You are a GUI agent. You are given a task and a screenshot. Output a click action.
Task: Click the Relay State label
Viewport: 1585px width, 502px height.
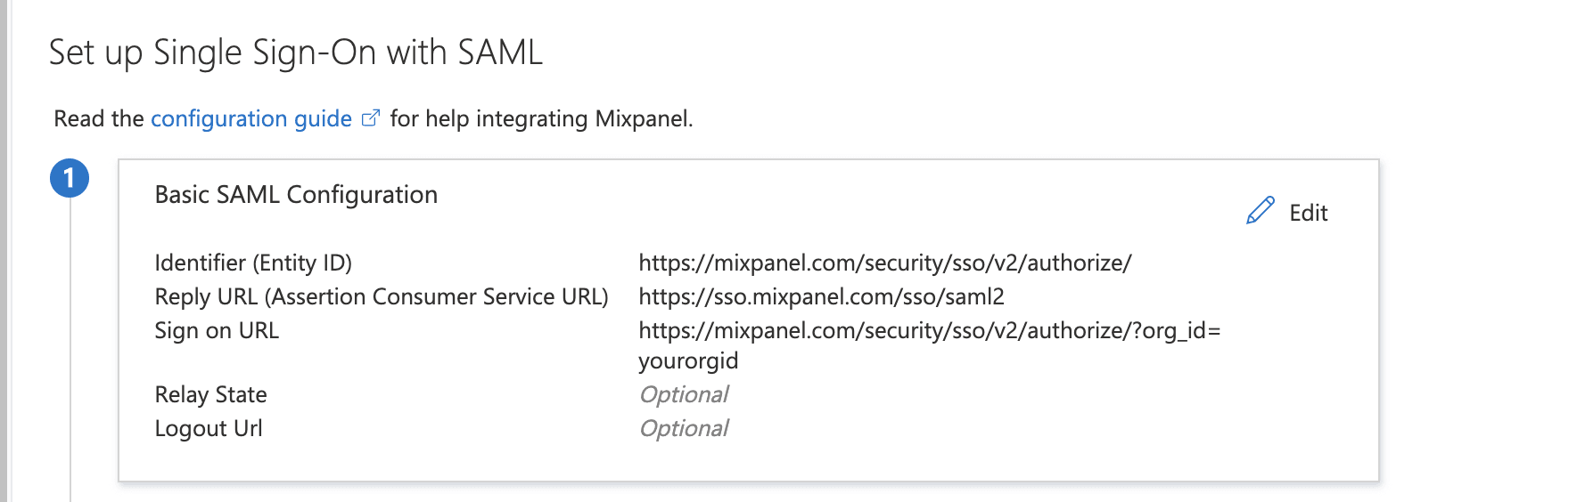[210, 394]
